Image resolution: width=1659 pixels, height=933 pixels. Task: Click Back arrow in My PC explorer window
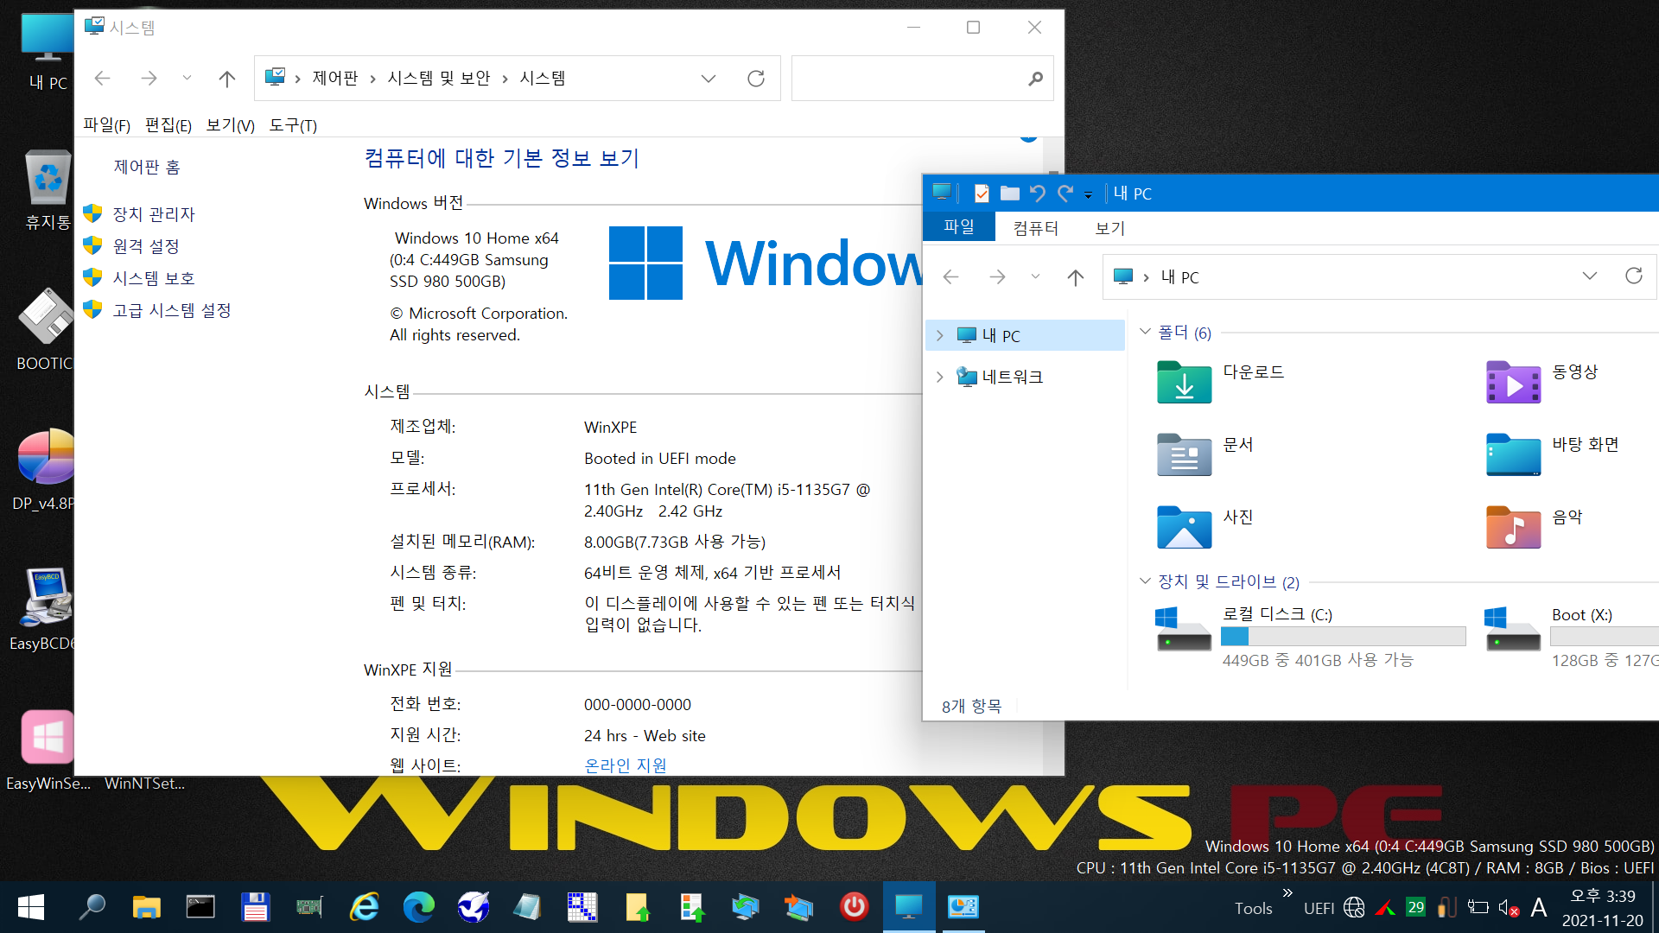click(950, 277)
